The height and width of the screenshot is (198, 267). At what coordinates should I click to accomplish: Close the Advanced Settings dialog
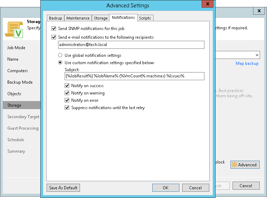coord(208,4)
